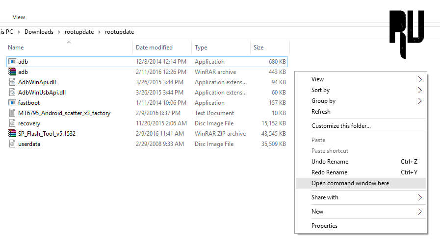Click the recovery disc image icon
Viewport: 440px width, 241px height.
coord(12,123)
